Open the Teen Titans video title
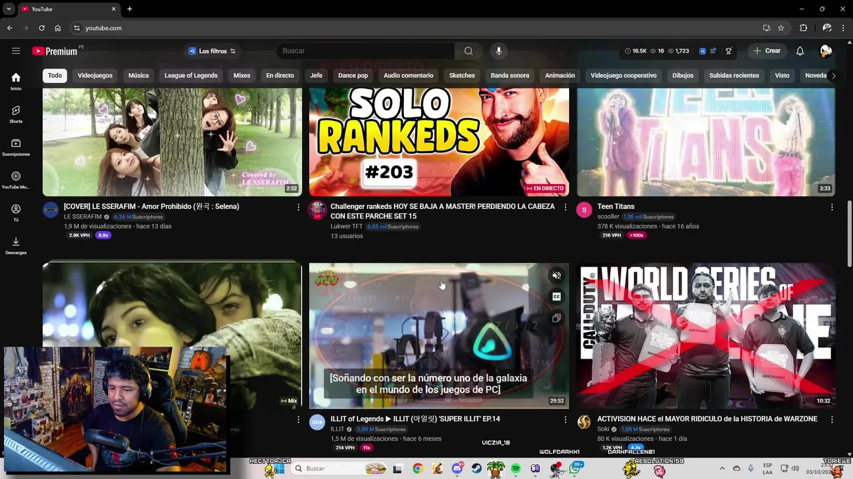The width and height of the screenshot is (853, 479). (x=616, y=206)
